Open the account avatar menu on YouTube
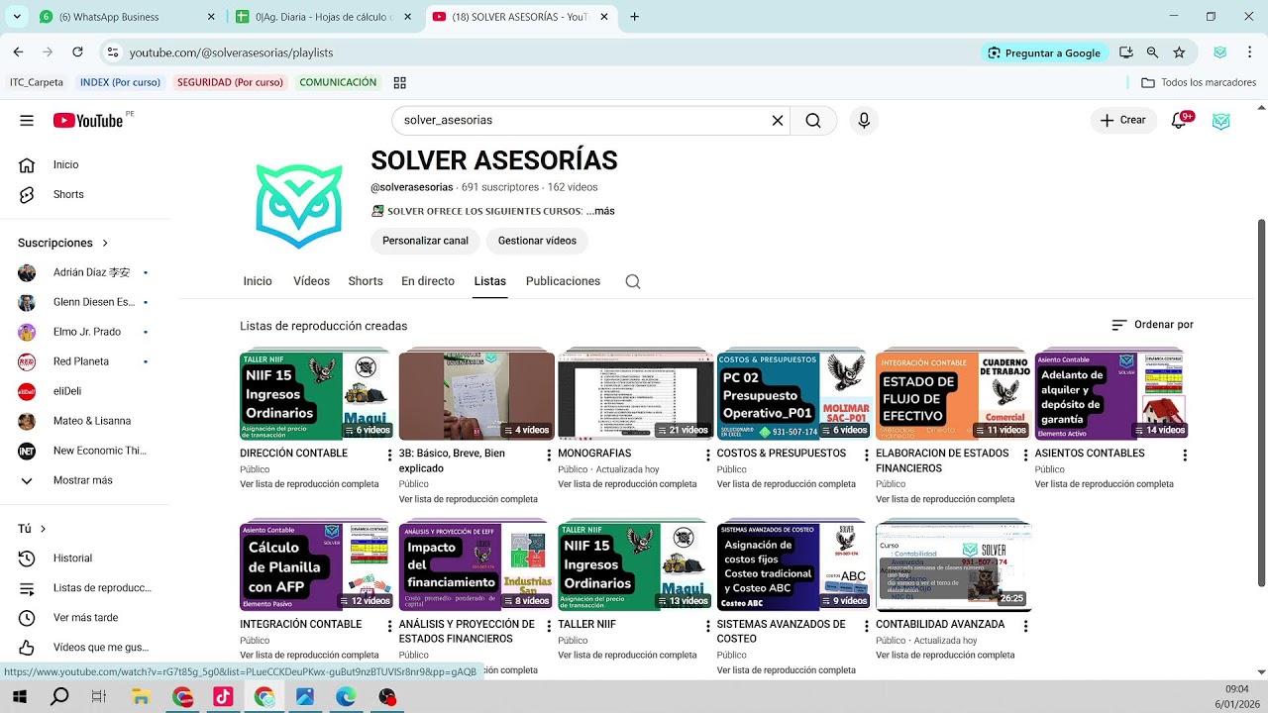Image resolution: width=1268 pixels, height=713 pixels. pos(1221,121)
